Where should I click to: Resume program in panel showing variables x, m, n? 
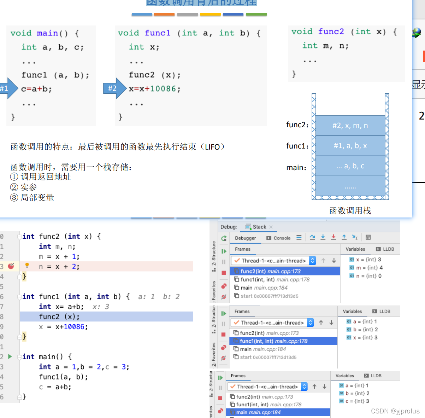(224, 251)
